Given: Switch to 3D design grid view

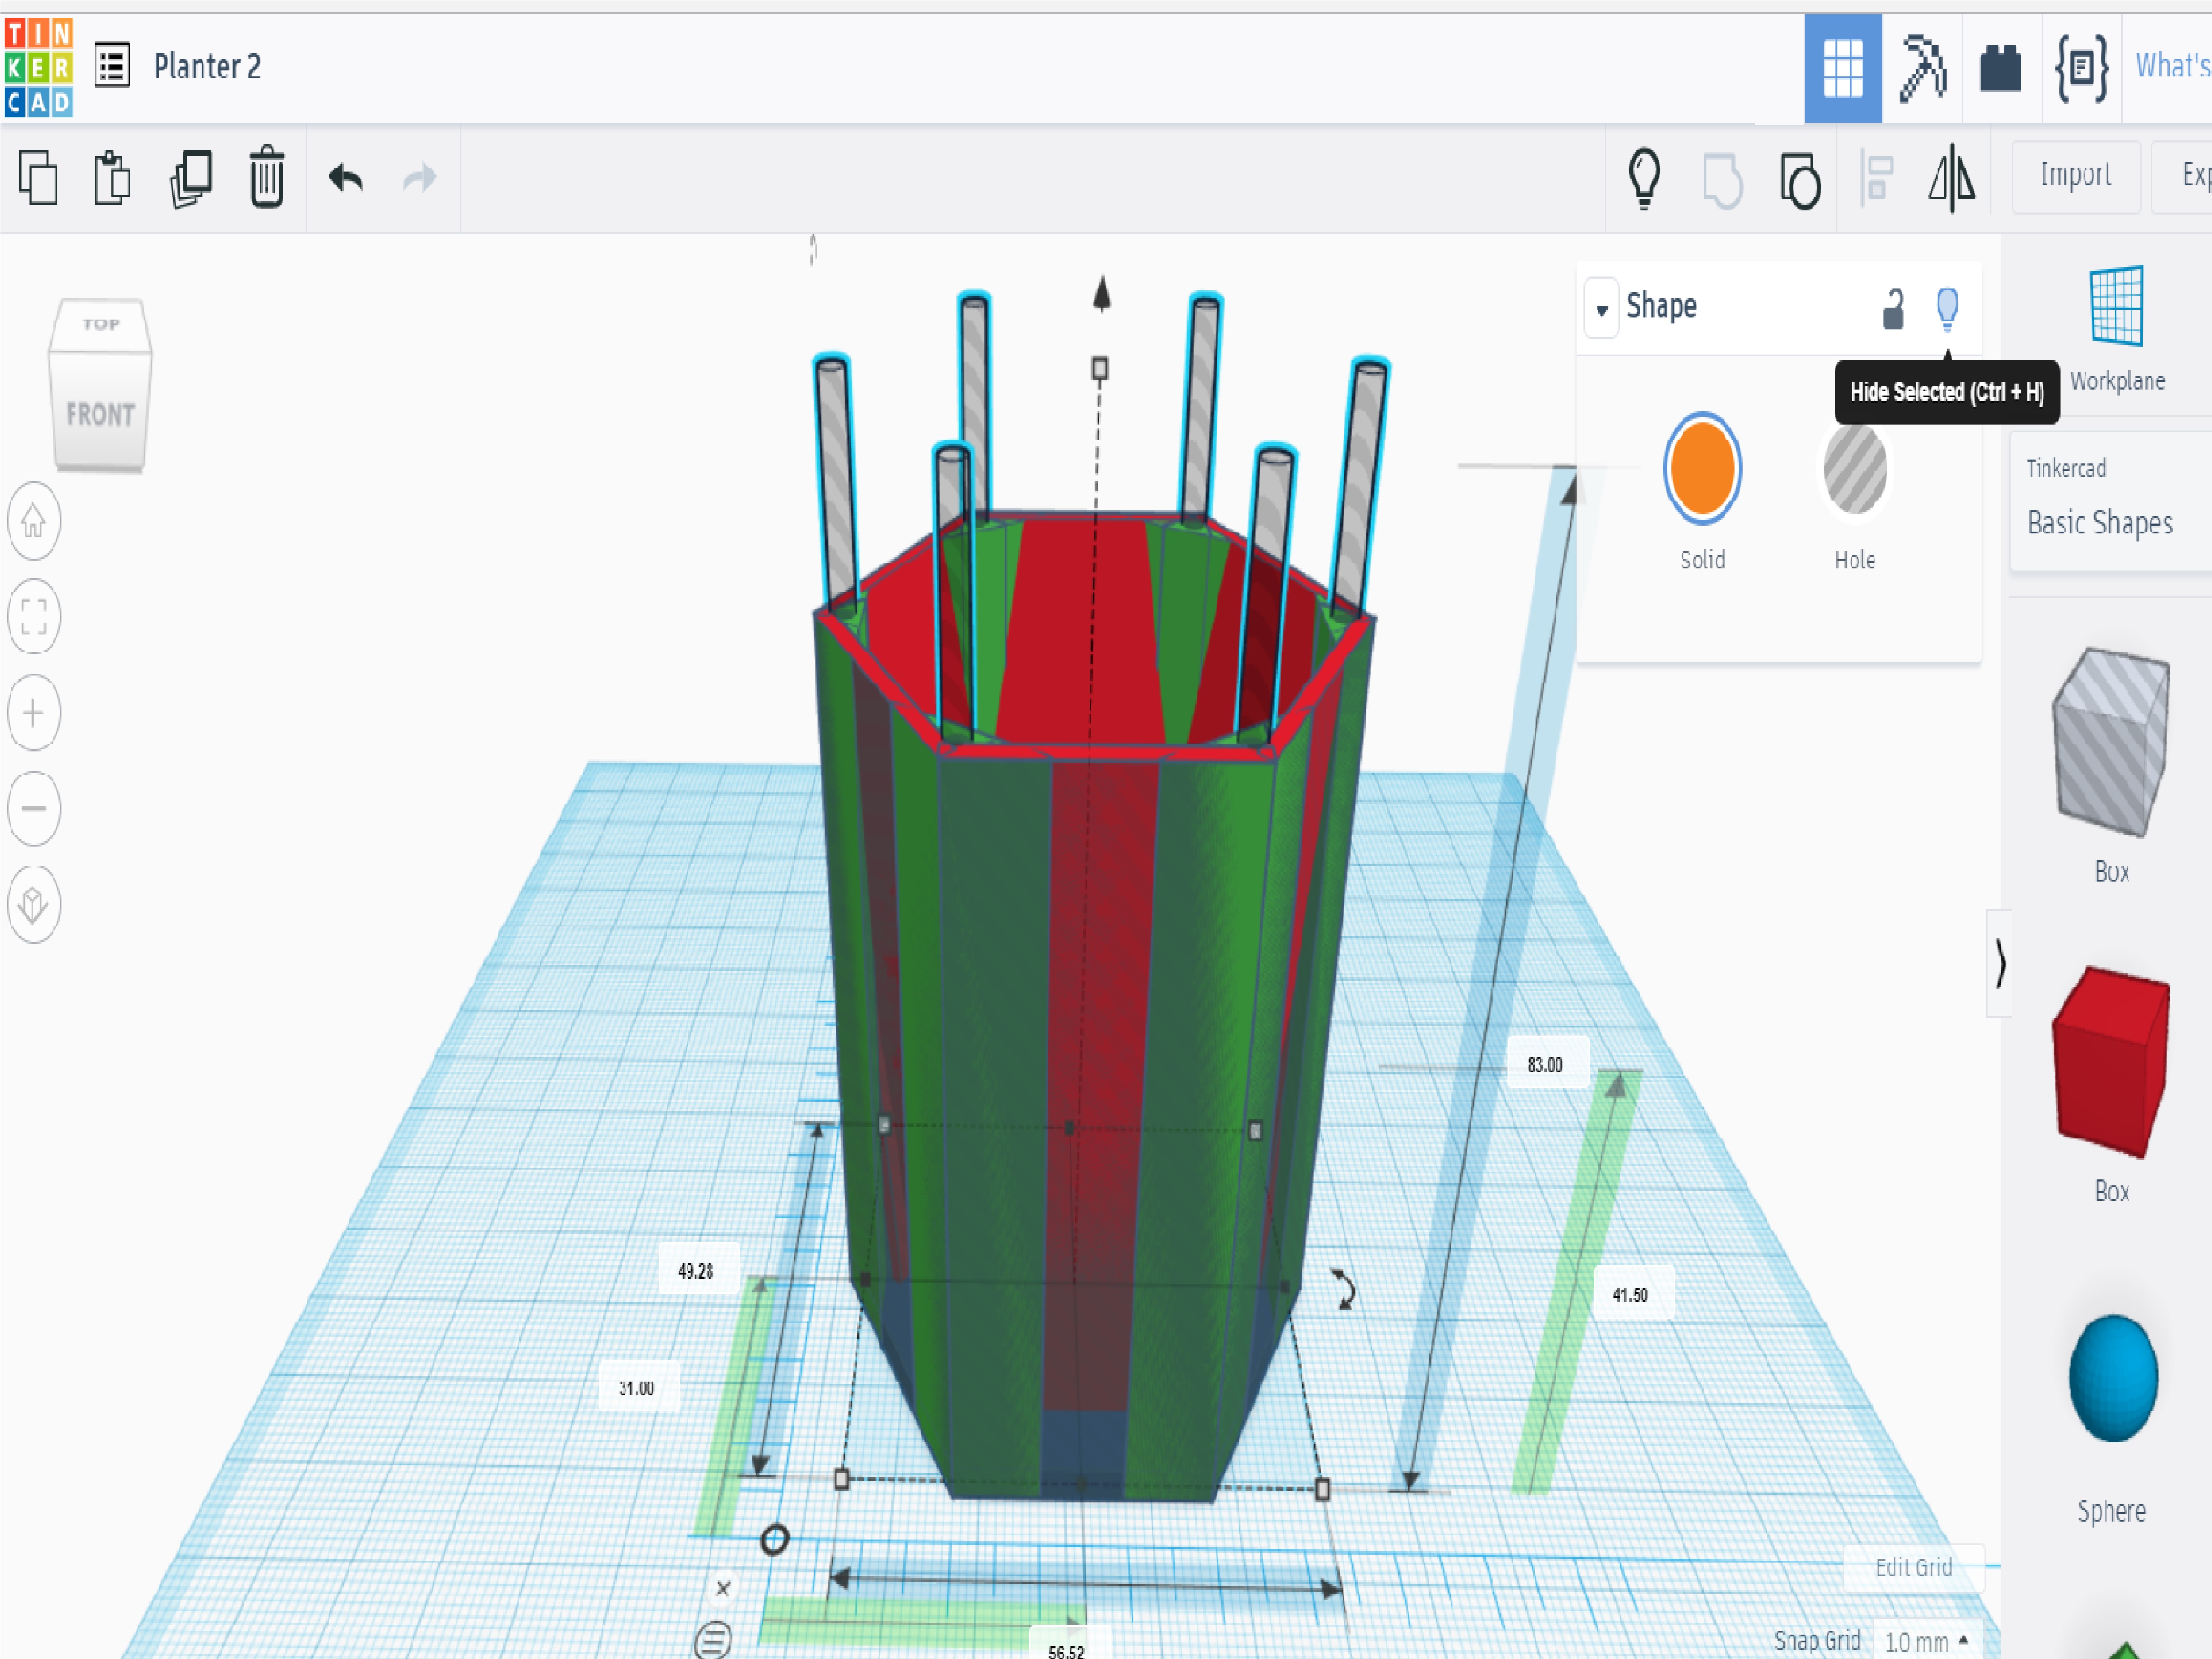Looking at the screenshot, I should (1842, 68).
